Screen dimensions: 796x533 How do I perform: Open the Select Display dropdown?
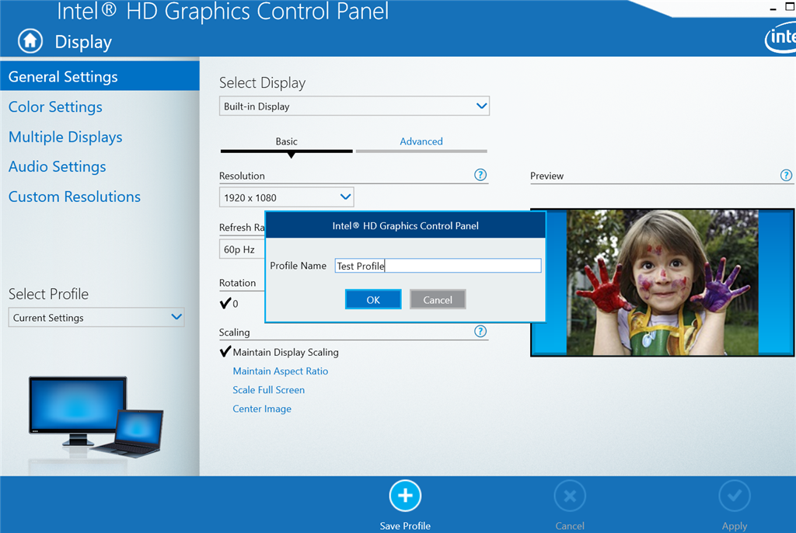coord(354,106)
